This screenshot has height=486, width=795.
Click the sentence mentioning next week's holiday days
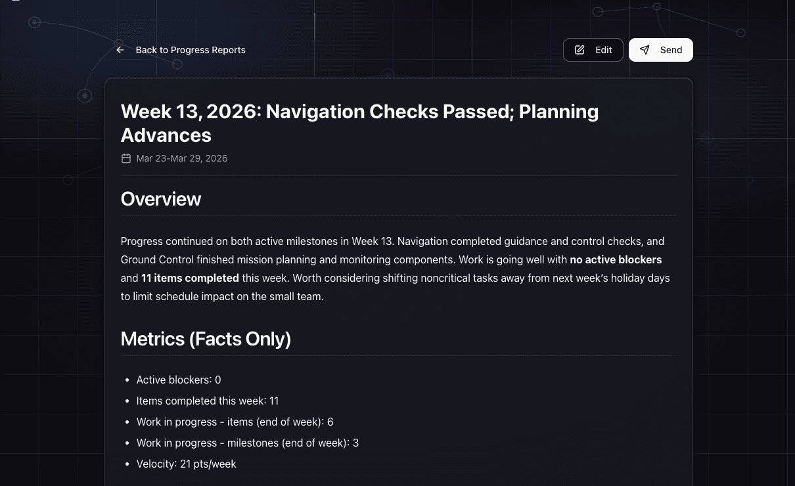481,278
